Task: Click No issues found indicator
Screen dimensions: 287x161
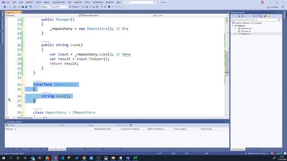Action: (x=25, y=118)
